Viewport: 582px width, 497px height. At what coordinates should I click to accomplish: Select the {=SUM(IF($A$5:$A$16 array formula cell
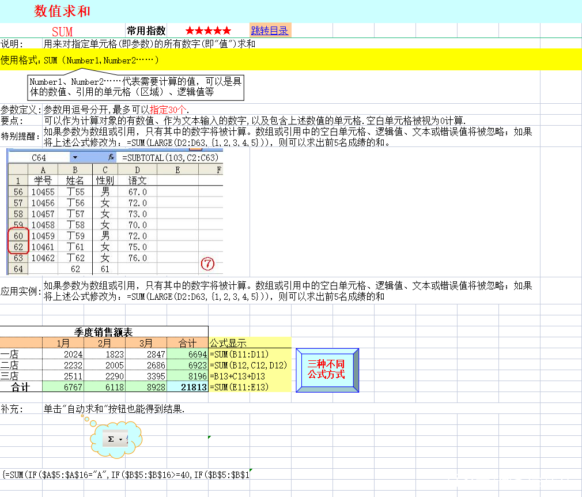click(x=126, y=475)
